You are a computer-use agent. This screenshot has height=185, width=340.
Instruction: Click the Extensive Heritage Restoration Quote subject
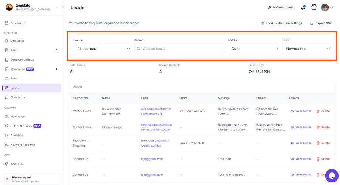(271, 127)
